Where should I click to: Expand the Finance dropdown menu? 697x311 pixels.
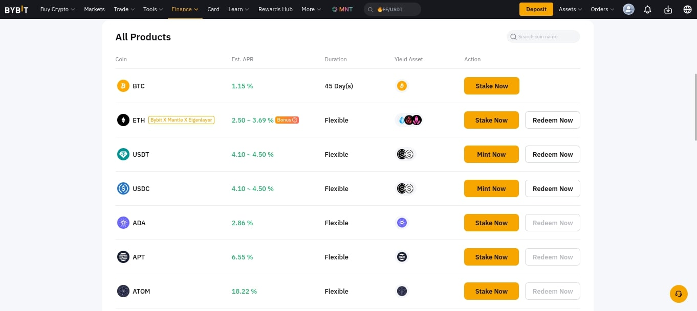pos(185,9)
